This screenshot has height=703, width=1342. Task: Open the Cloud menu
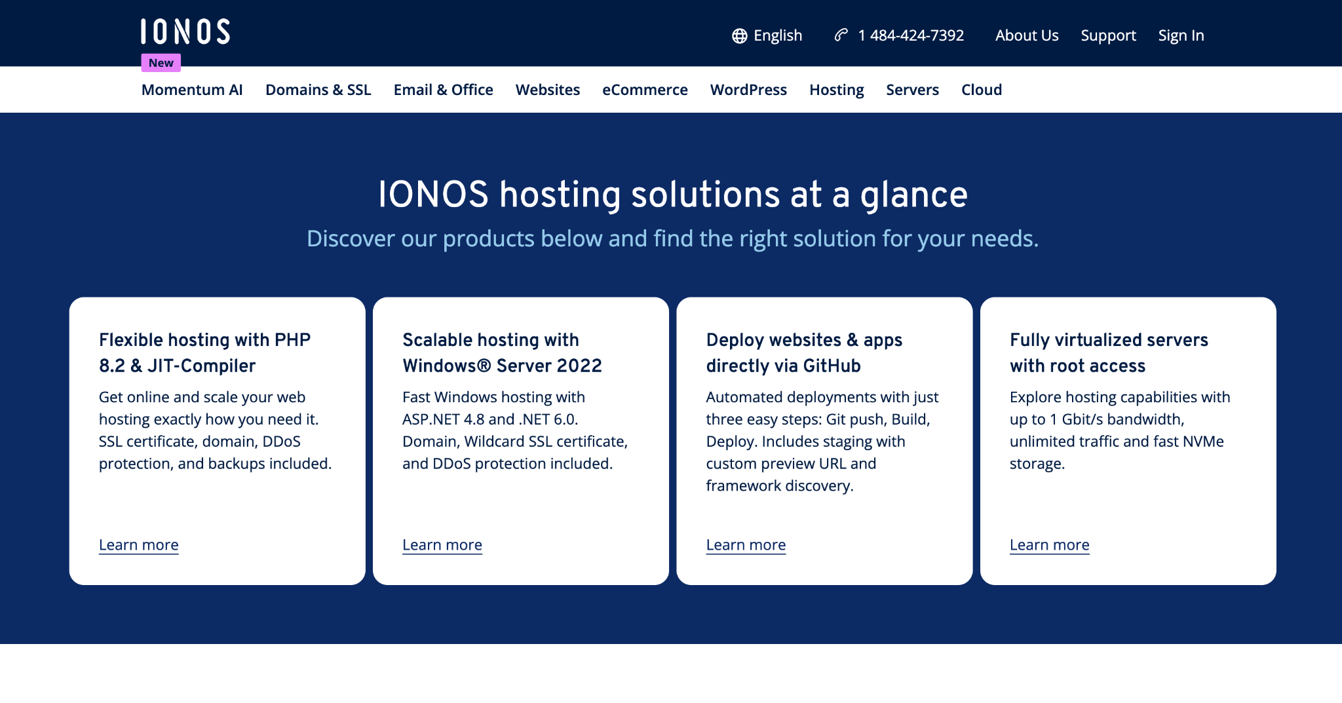click(982, 90)
